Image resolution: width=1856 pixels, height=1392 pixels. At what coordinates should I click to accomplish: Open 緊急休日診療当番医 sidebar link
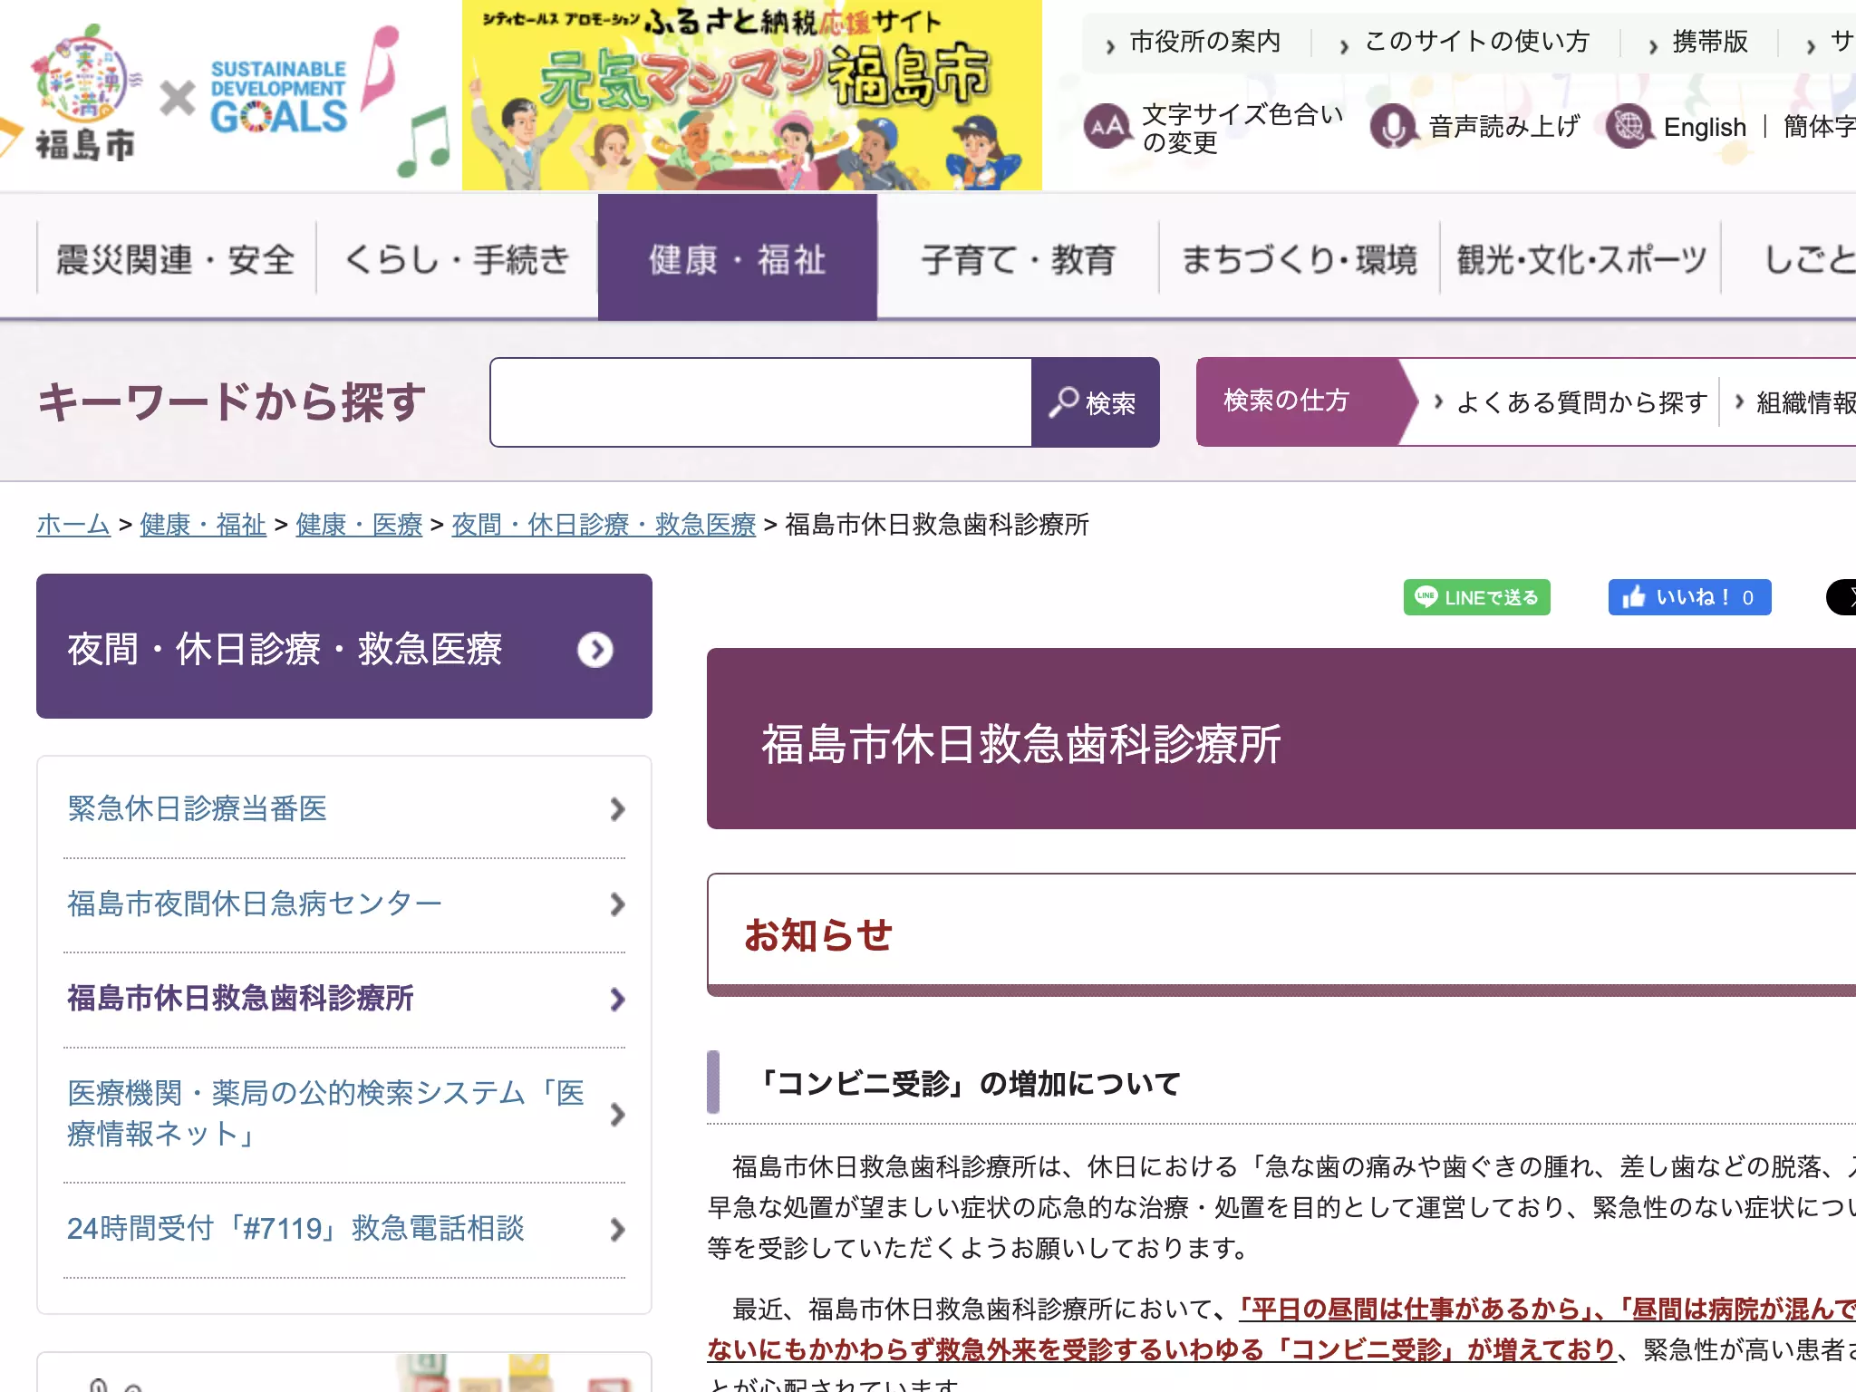pos(197,808)
